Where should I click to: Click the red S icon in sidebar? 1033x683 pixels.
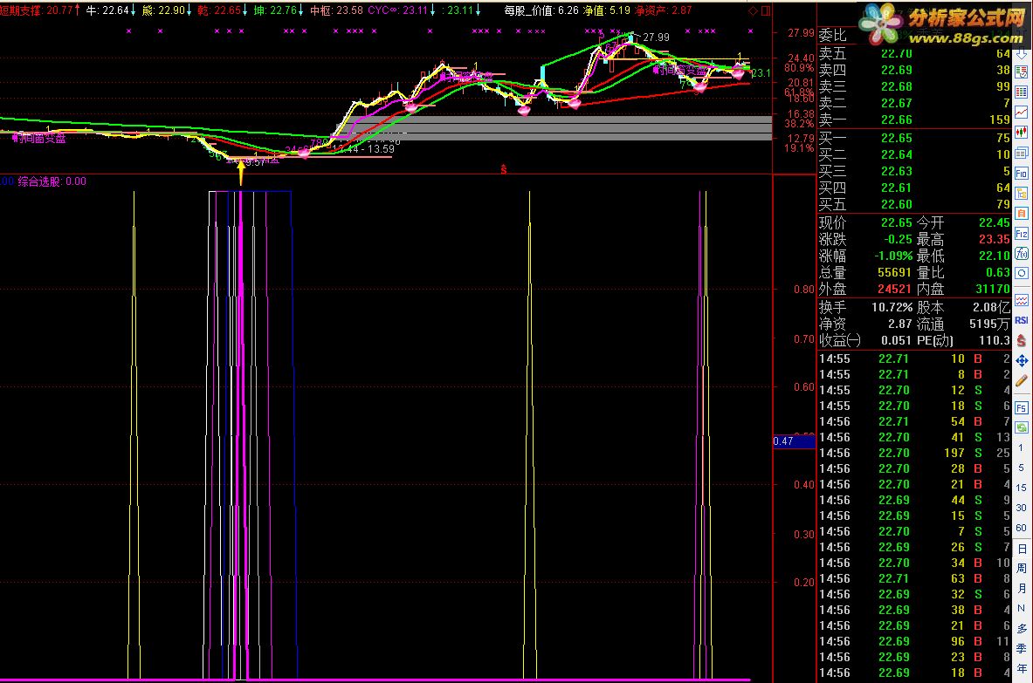1021,340
